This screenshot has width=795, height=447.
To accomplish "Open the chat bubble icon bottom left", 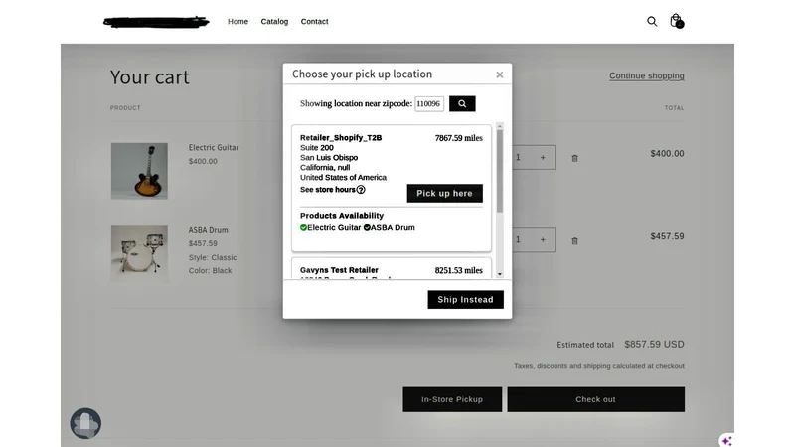I will [85, 423].
